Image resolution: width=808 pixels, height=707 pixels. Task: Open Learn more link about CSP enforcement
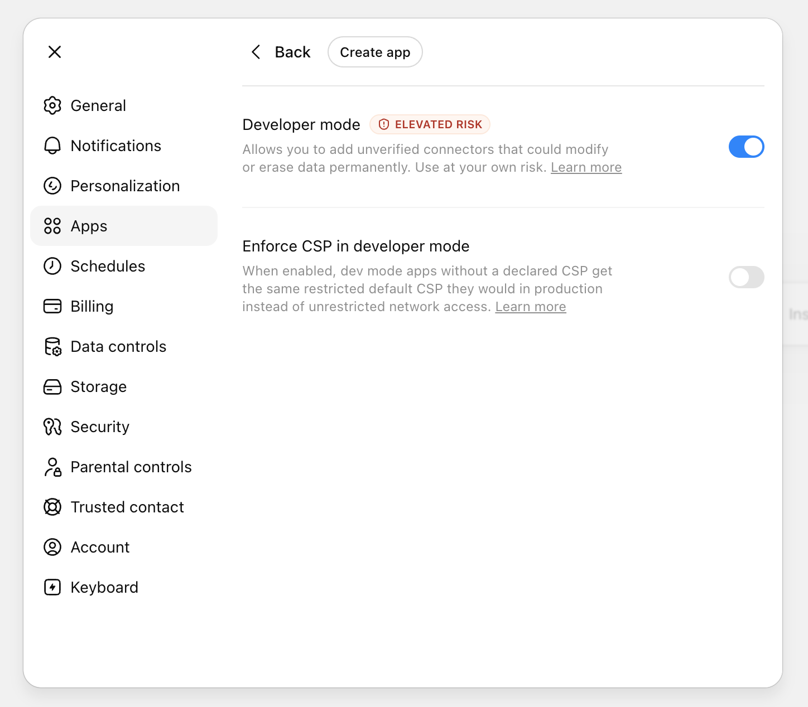click(x=531, y=307)
